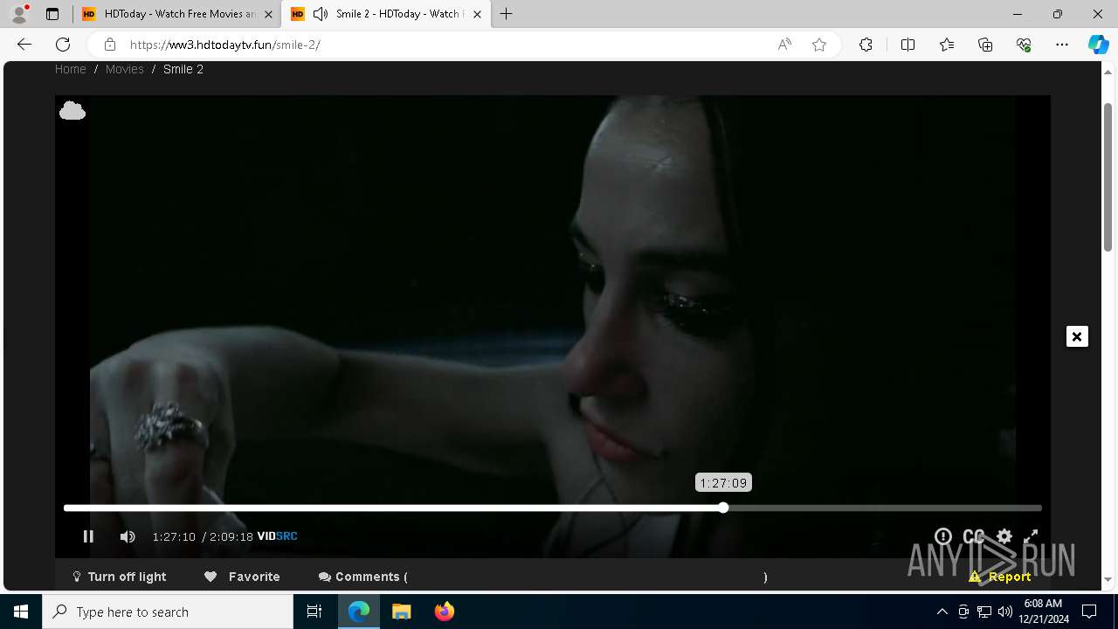Refresh the current page

click(x=63, y=45)
